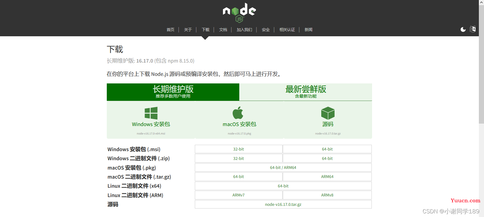This screenshot has height=217, width=484.
Task: Click 64-bit / ARM64 macOS pkg link
Action: [x=283, y=167]
